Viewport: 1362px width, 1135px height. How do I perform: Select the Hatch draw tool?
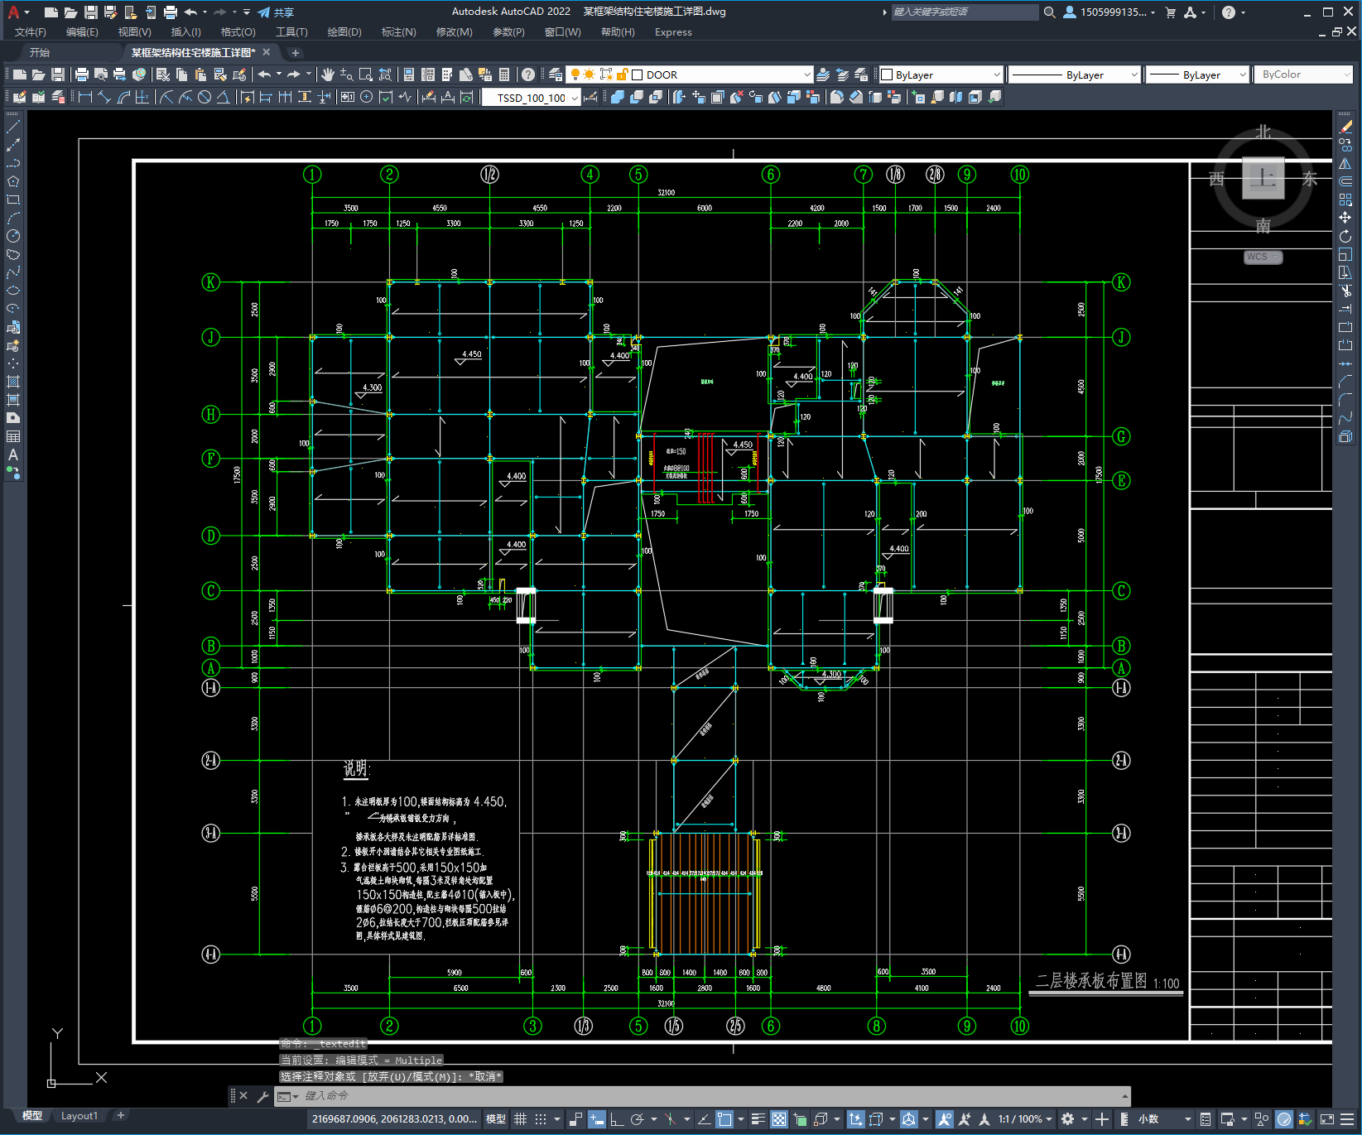(x=13, y=382)
